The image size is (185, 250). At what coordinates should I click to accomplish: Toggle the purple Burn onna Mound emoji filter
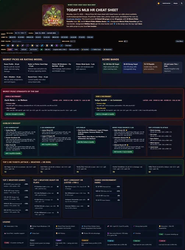[57, 46]
